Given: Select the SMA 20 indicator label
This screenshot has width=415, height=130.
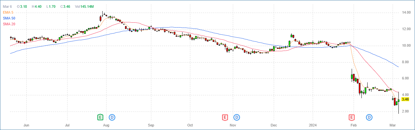Looking at the screenshot, I should [x=9, y=24].
